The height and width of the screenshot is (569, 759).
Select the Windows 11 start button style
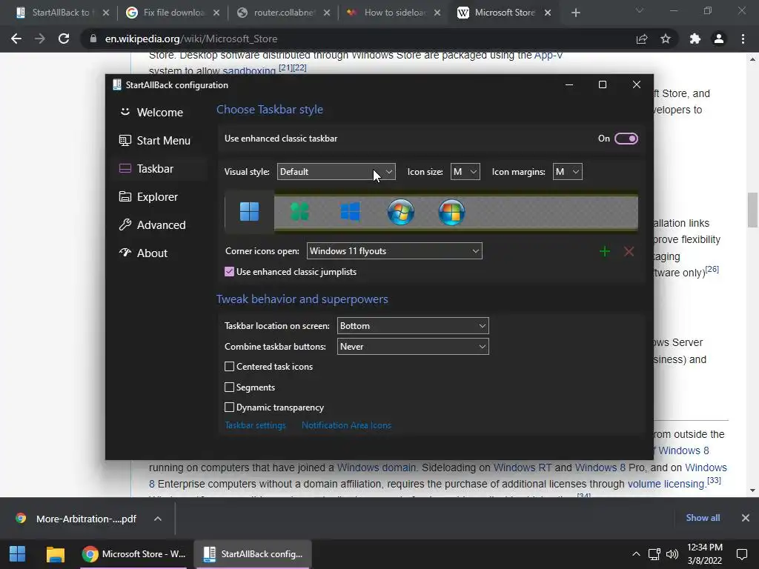tap(249, 211)
